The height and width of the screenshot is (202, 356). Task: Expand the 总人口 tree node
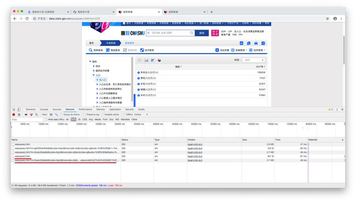point(97,80)
